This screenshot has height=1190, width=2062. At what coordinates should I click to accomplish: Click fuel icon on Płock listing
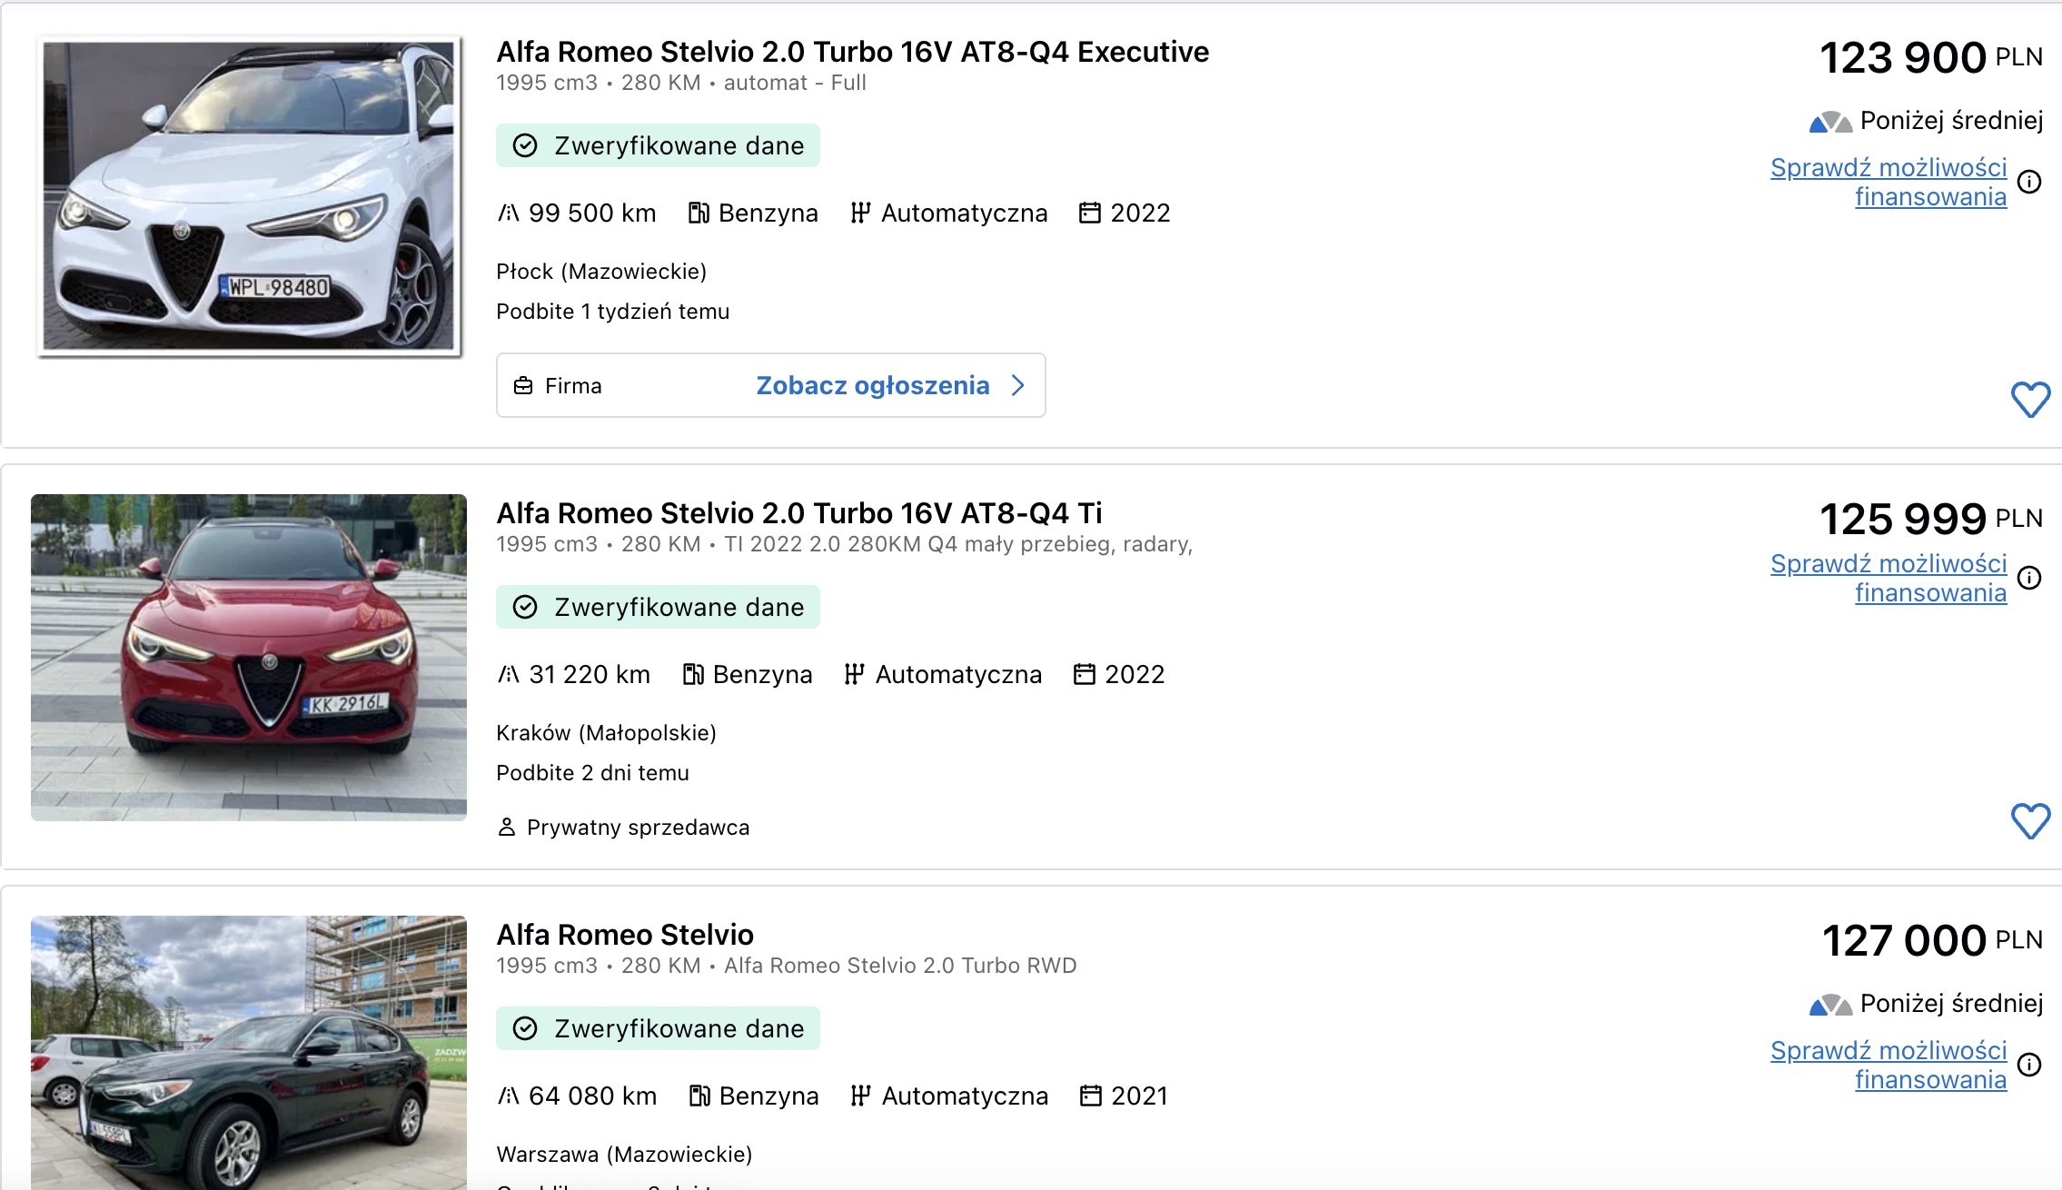point(699,213)
